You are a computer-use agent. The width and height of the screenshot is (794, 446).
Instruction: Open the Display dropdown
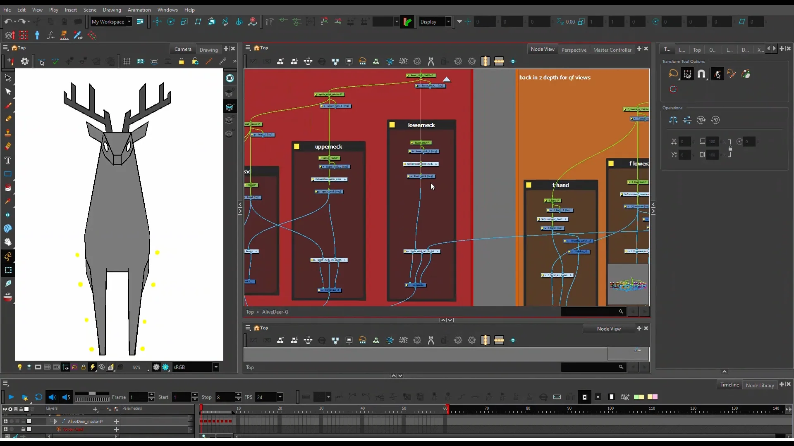tap(449, 22)
